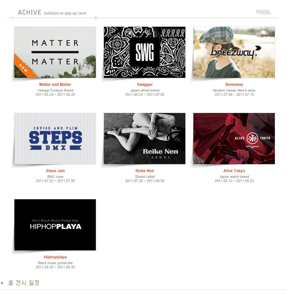Open the 홀 전시 일정 section heading

pos(24,283)
